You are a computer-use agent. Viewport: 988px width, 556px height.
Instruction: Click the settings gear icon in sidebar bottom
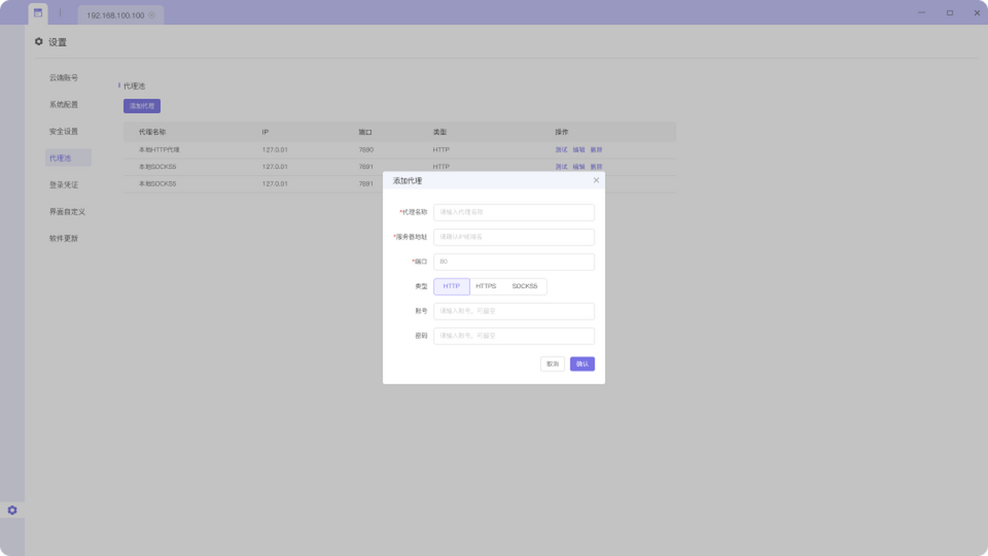tap(12, 511)
